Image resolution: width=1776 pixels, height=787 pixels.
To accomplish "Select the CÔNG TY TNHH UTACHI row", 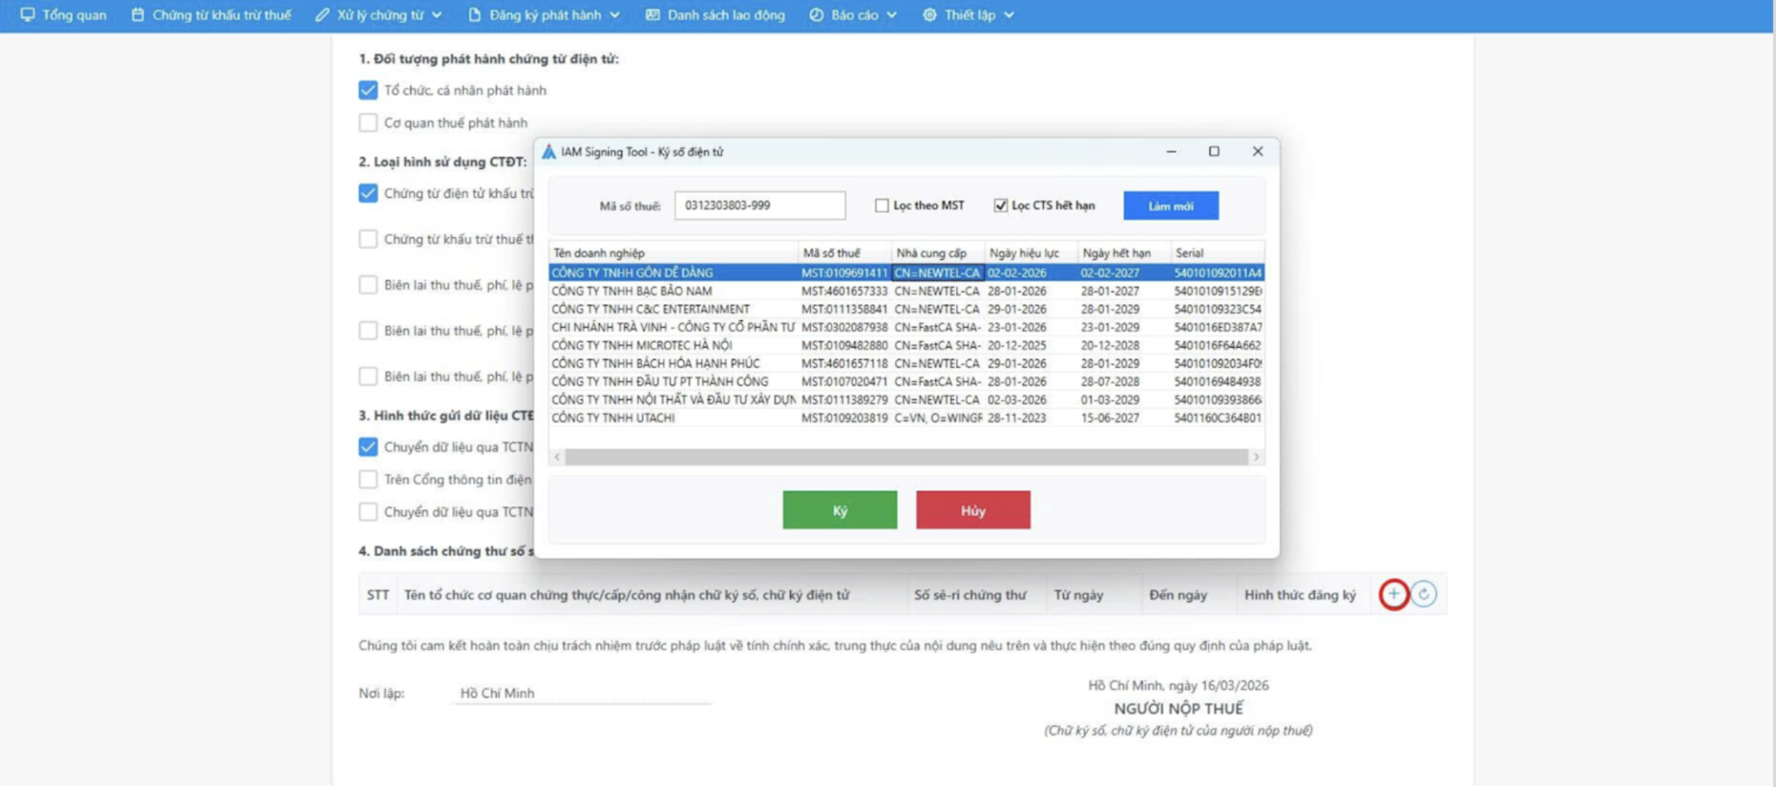I will coord(672,418).
